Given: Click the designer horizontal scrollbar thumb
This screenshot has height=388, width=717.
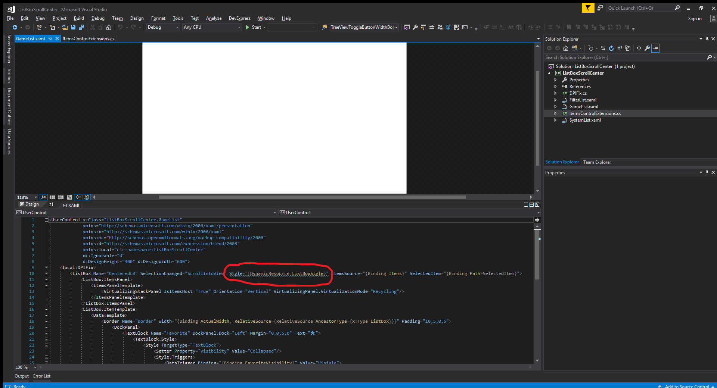Looking at the screenshot, I should coord(312,197).
